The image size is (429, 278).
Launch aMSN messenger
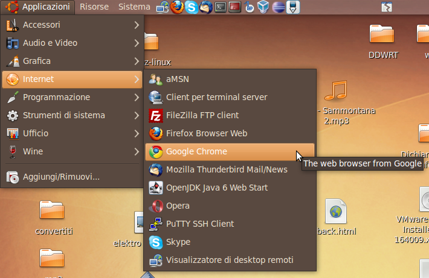coord(230,79)
